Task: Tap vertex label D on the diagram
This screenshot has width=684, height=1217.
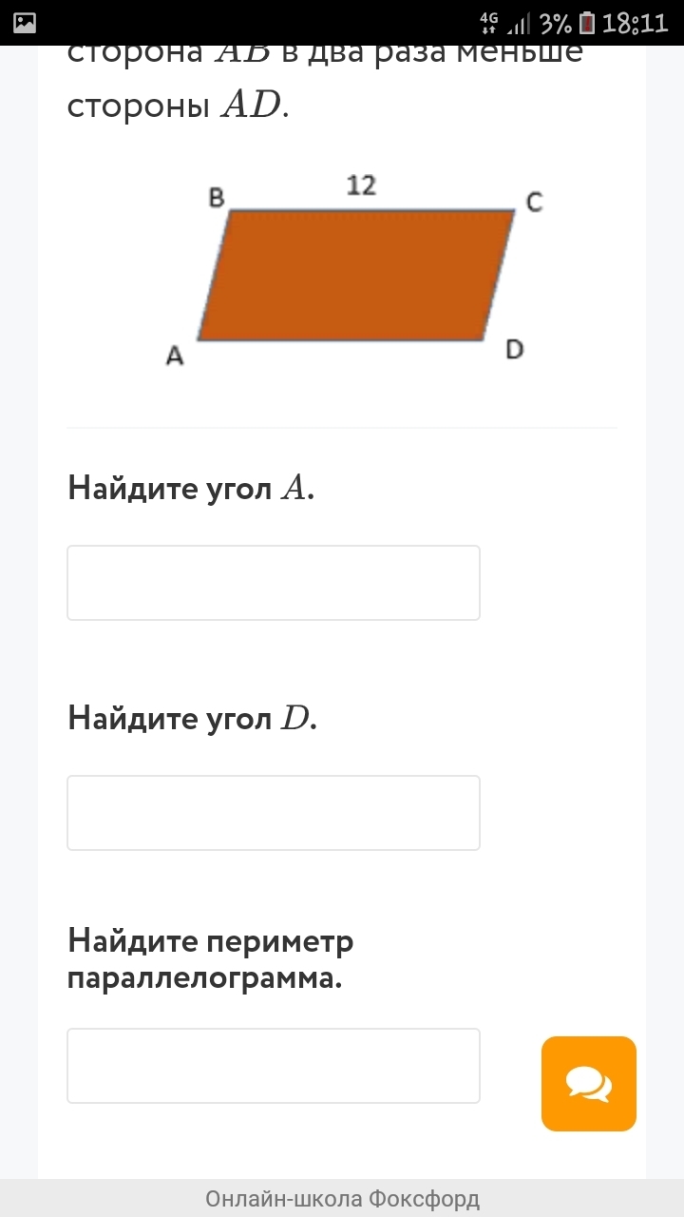Action: (514, 350)
